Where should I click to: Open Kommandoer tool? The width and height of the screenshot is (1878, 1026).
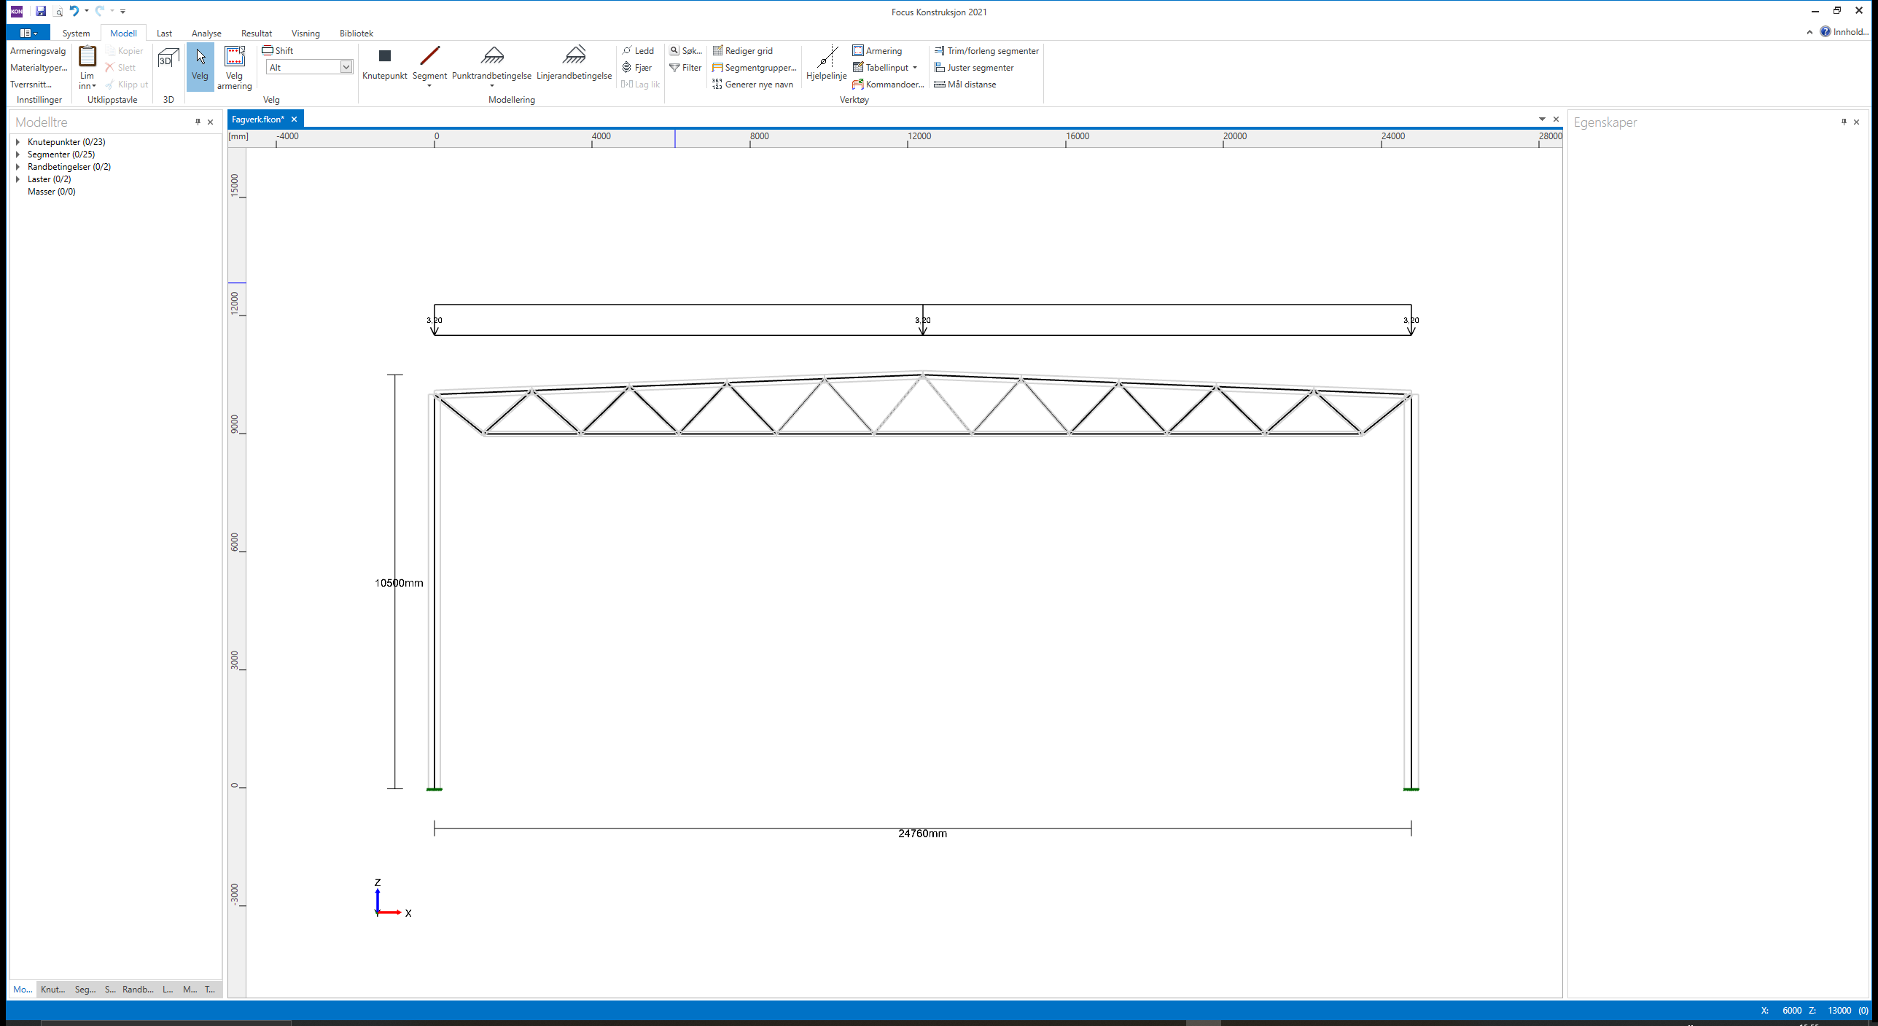pos(888,85)
